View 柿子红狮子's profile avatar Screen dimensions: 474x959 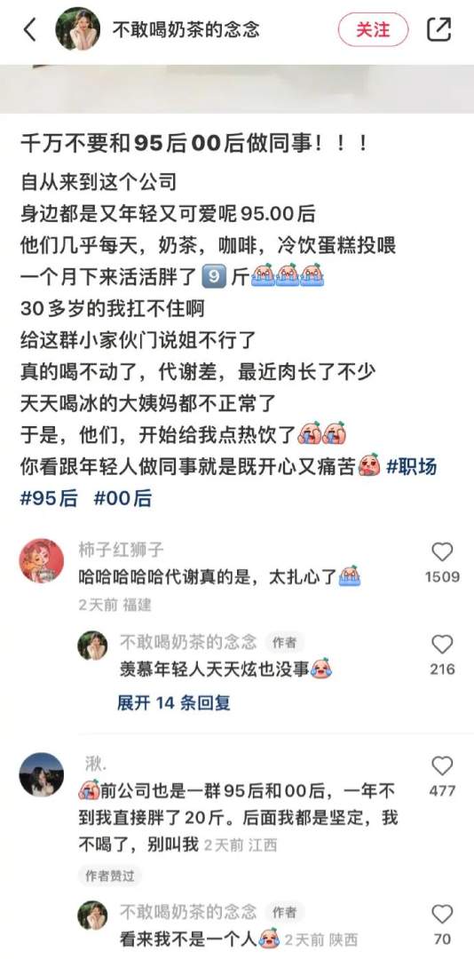(42, 560)
